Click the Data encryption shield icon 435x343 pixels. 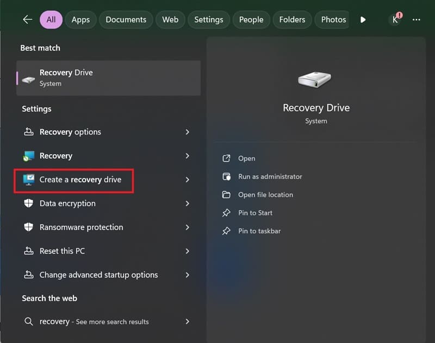click(29, 203)
